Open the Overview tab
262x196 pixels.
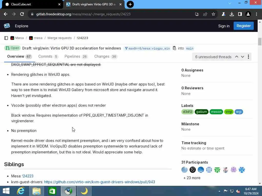19,56
